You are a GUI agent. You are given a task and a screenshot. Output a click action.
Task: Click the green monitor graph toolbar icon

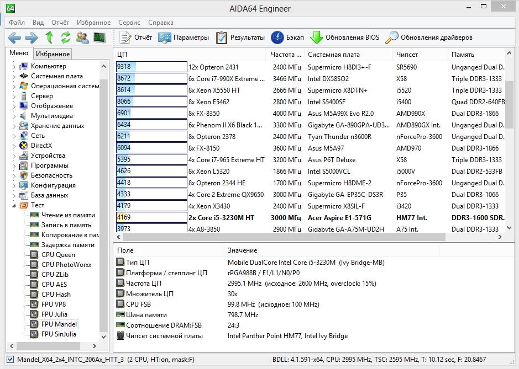coord(99,38)
